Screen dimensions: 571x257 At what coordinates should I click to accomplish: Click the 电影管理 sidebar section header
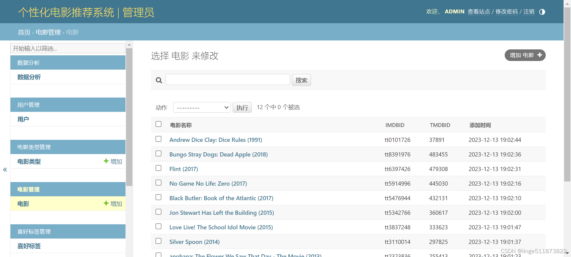29,189
